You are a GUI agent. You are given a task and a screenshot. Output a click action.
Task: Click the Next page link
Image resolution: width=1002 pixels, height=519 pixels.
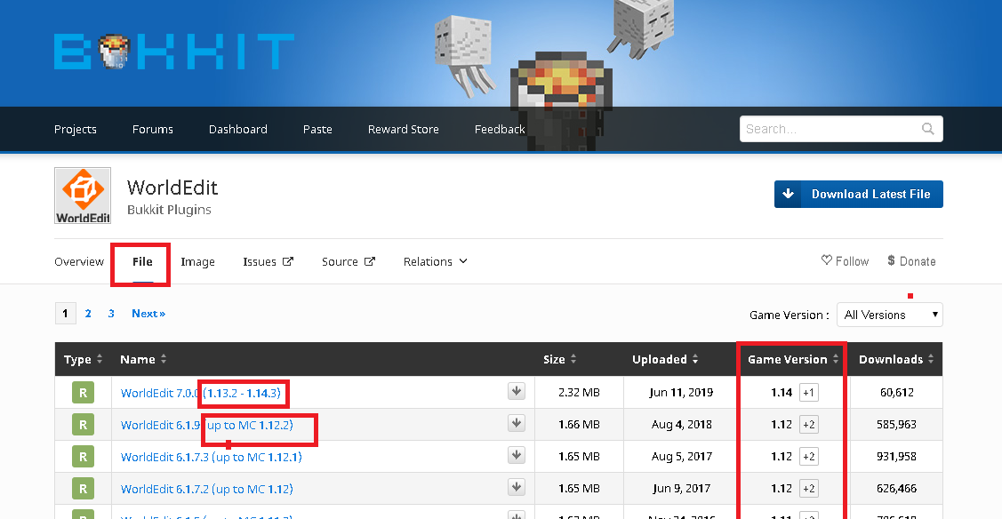point(148,314)
